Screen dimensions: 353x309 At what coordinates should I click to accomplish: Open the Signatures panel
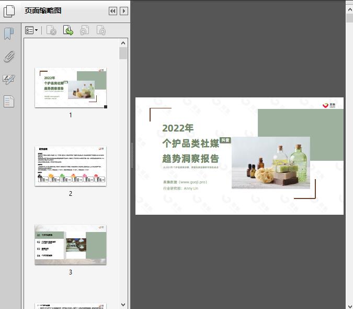9,79
